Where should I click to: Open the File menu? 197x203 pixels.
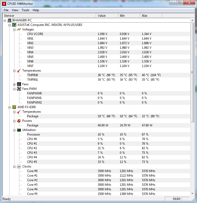coord(6,10)
